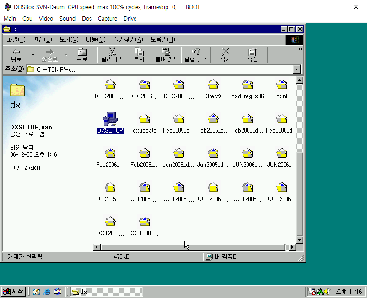
Task: Expand the toolbar overflow chevron
Action: point(300,49)
